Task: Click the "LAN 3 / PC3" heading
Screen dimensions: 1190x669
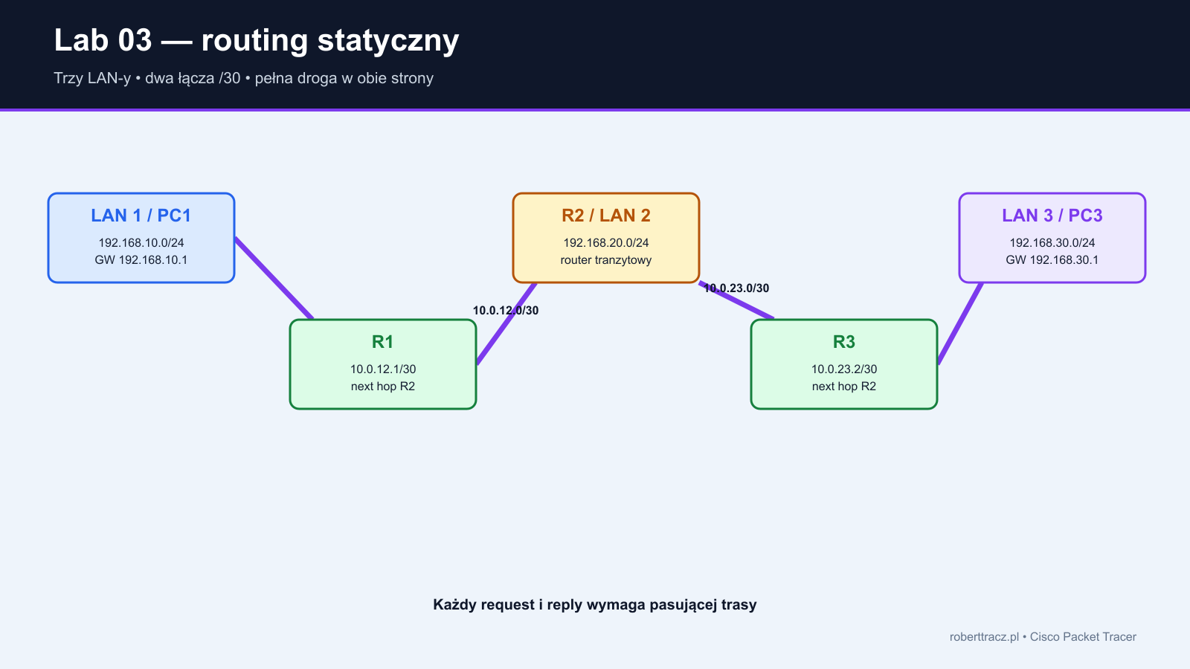Action: (1052, 216)
